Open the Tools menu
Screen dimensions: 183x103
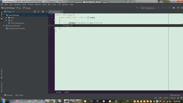pyautogui.click(x=54, y=5)
